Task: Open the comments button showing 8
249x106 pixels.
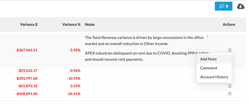Action: 223,6
